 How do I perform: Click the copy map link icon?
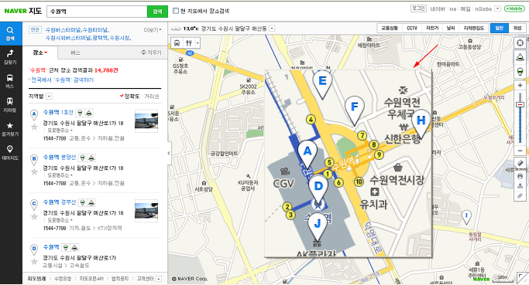click(x=520, y=196)
